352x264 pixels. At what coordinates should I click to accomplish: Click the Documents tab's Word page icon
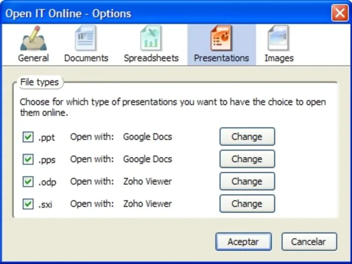tap(85, 38)
